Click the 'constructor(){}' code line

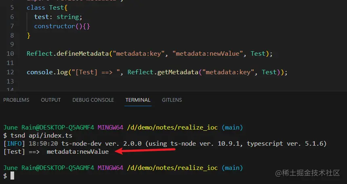(62, 26)
